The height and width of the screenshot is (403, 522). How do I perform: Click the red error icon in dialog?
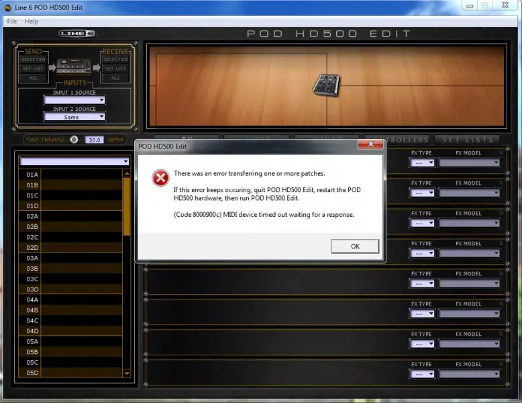pyautogui.click(x=160, y=178)
